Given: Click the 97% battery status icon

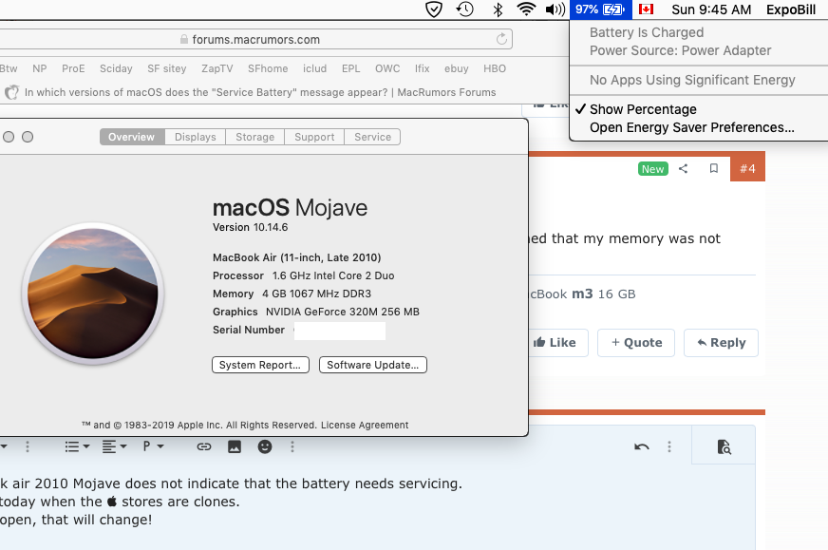Looking at the screenshot, I should [600, 9].
